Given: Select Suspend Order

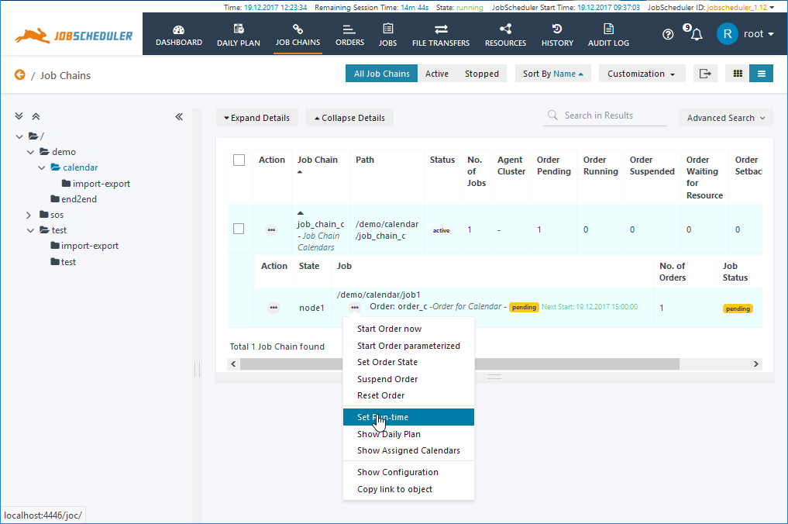Looking at the screenshot, I should 387,379.
